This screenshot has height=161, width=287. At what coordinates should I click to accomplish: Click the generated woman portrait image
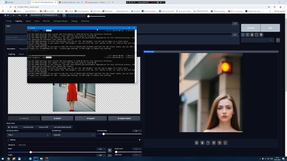[211, 93]
